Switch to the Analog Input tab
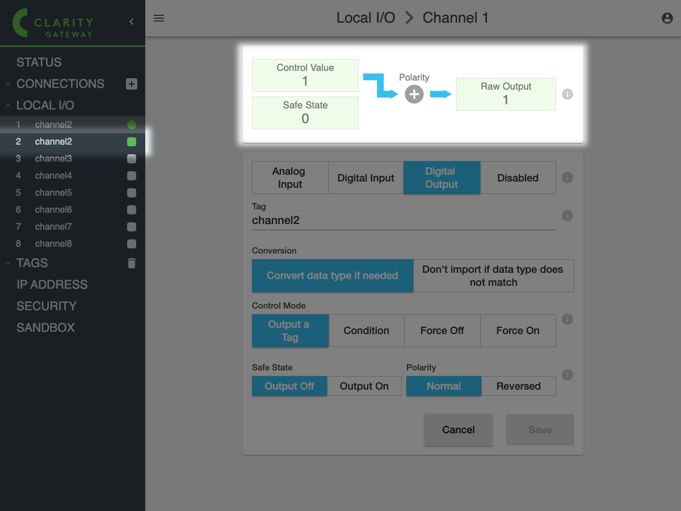 click(289, 178)
